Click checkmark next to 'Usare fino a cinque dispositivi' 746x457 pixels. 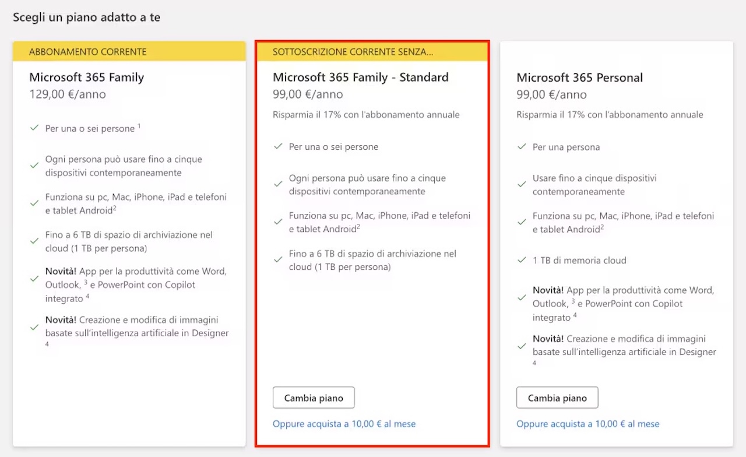(522, 184)
